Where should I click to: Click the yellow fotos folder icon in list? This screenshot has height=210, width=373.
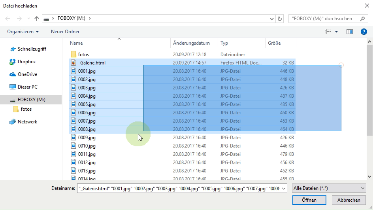[x=73, y=55]
